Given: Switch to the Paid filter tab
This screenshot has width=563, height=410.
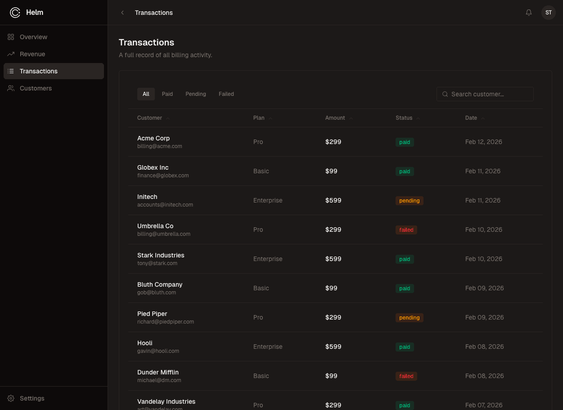Looking at the screenshot, I should 167,94.
